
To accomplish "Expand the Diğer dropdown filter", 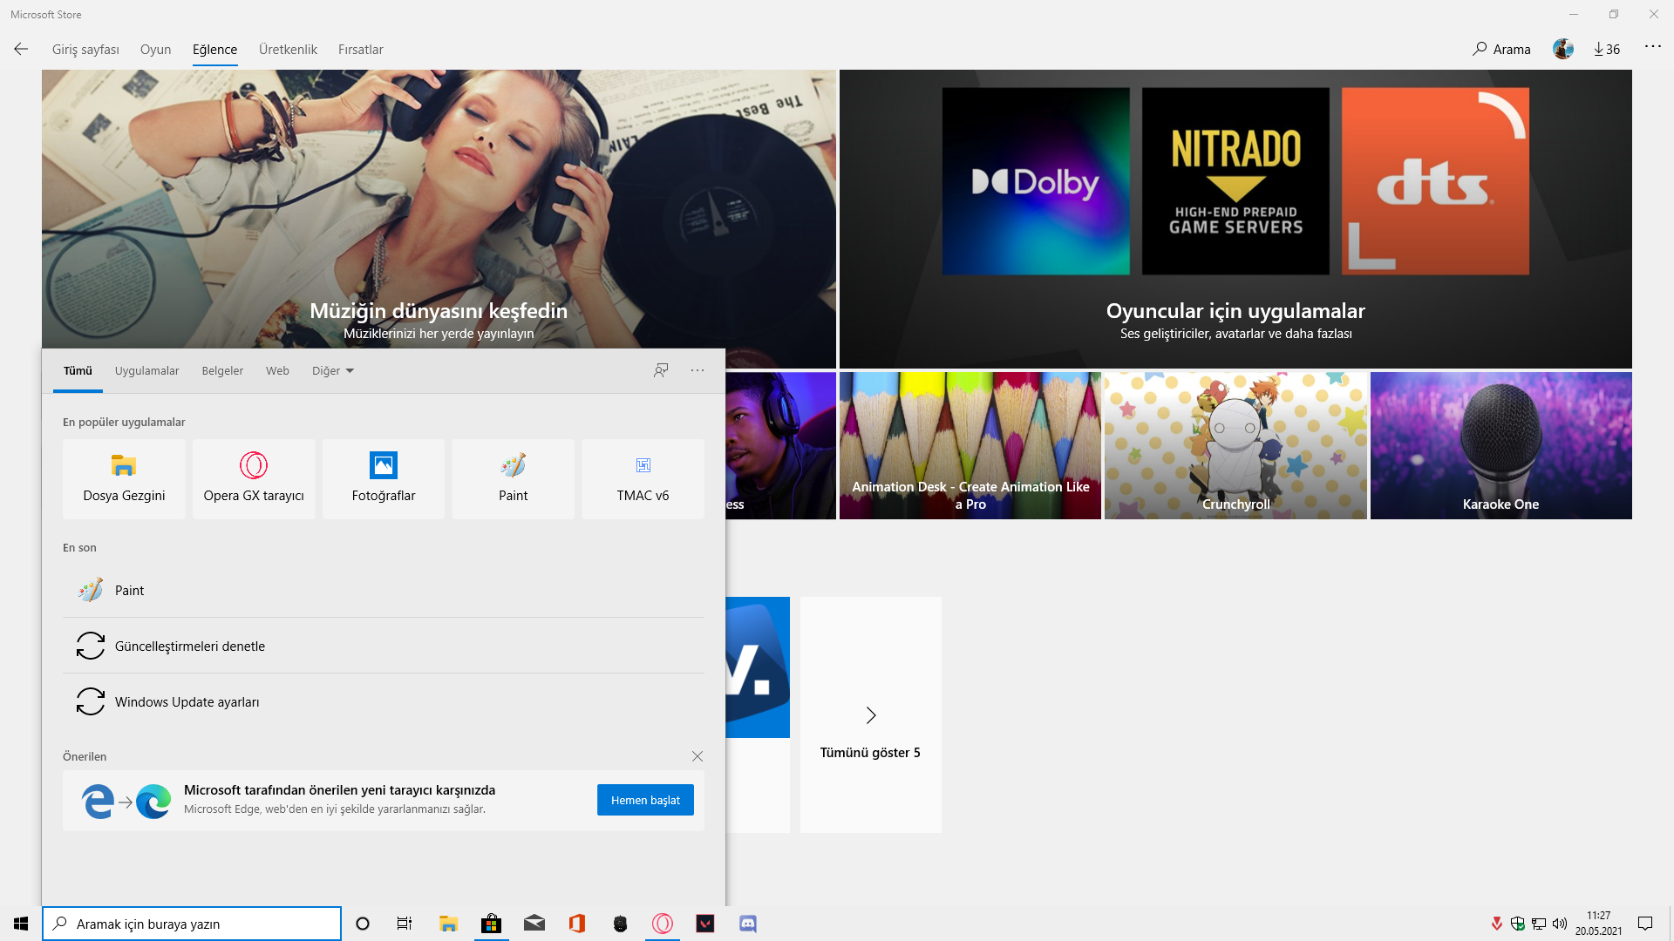I will (333, 371).
